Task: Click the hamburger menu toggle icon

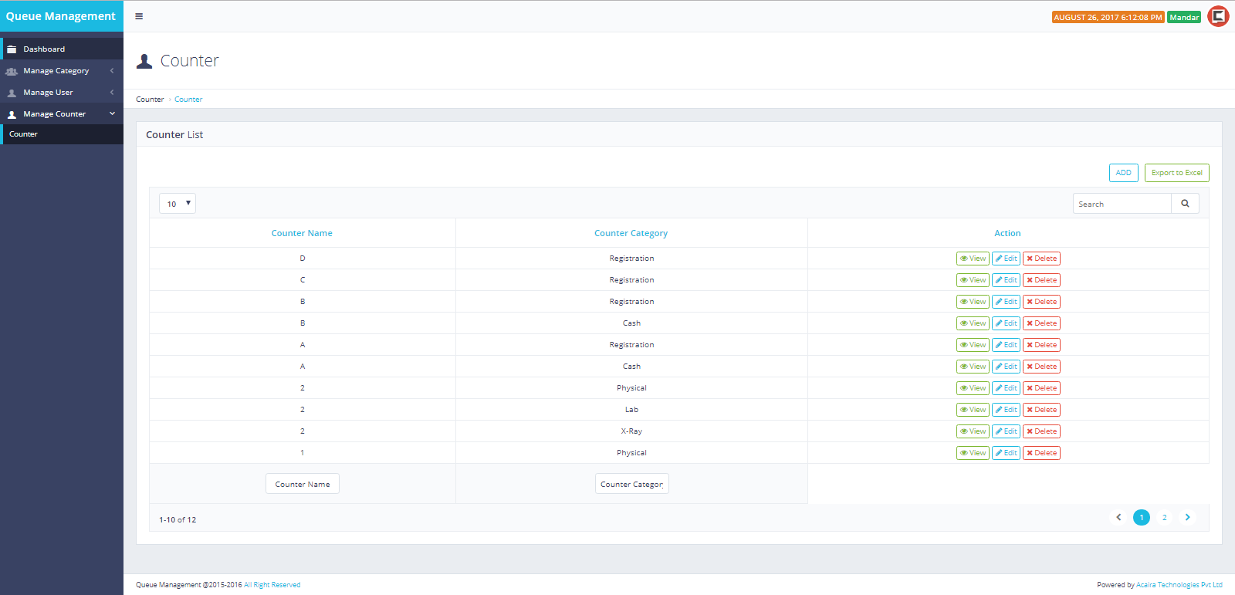Action: [139, 16]
